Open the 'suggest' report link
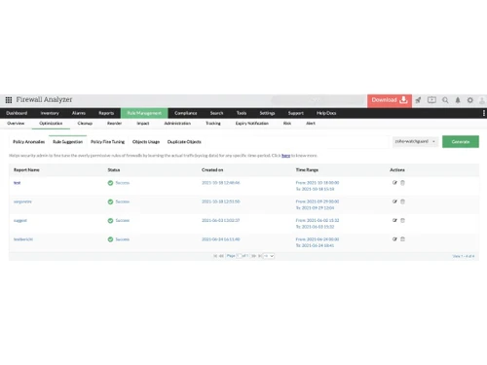 pyautogui.click(x=20, y=220)
